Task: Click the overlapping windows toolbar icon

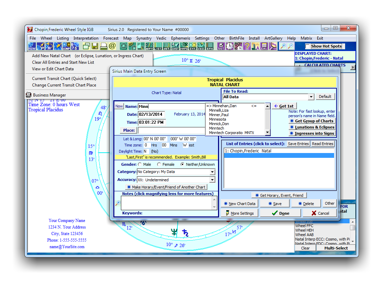Action: (x=86, y=46)
